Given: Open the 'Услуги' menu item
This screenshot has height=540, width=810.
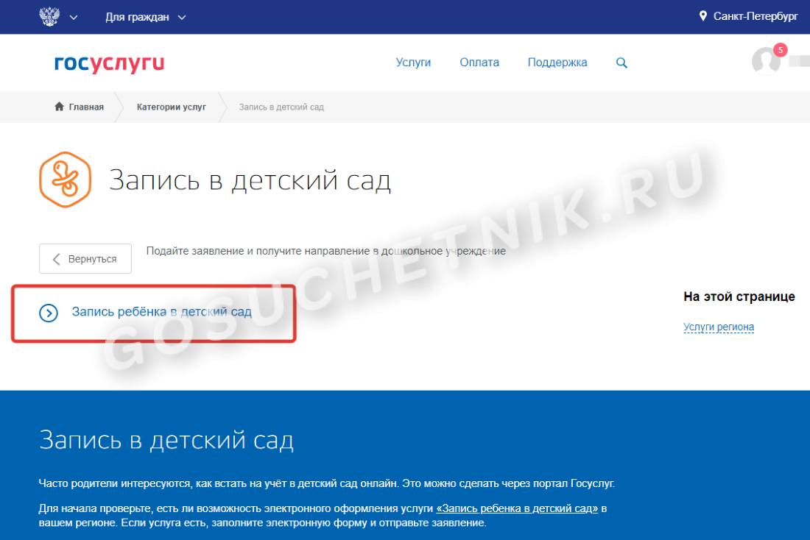Looking at the screenshot, I should pos(413,63).
